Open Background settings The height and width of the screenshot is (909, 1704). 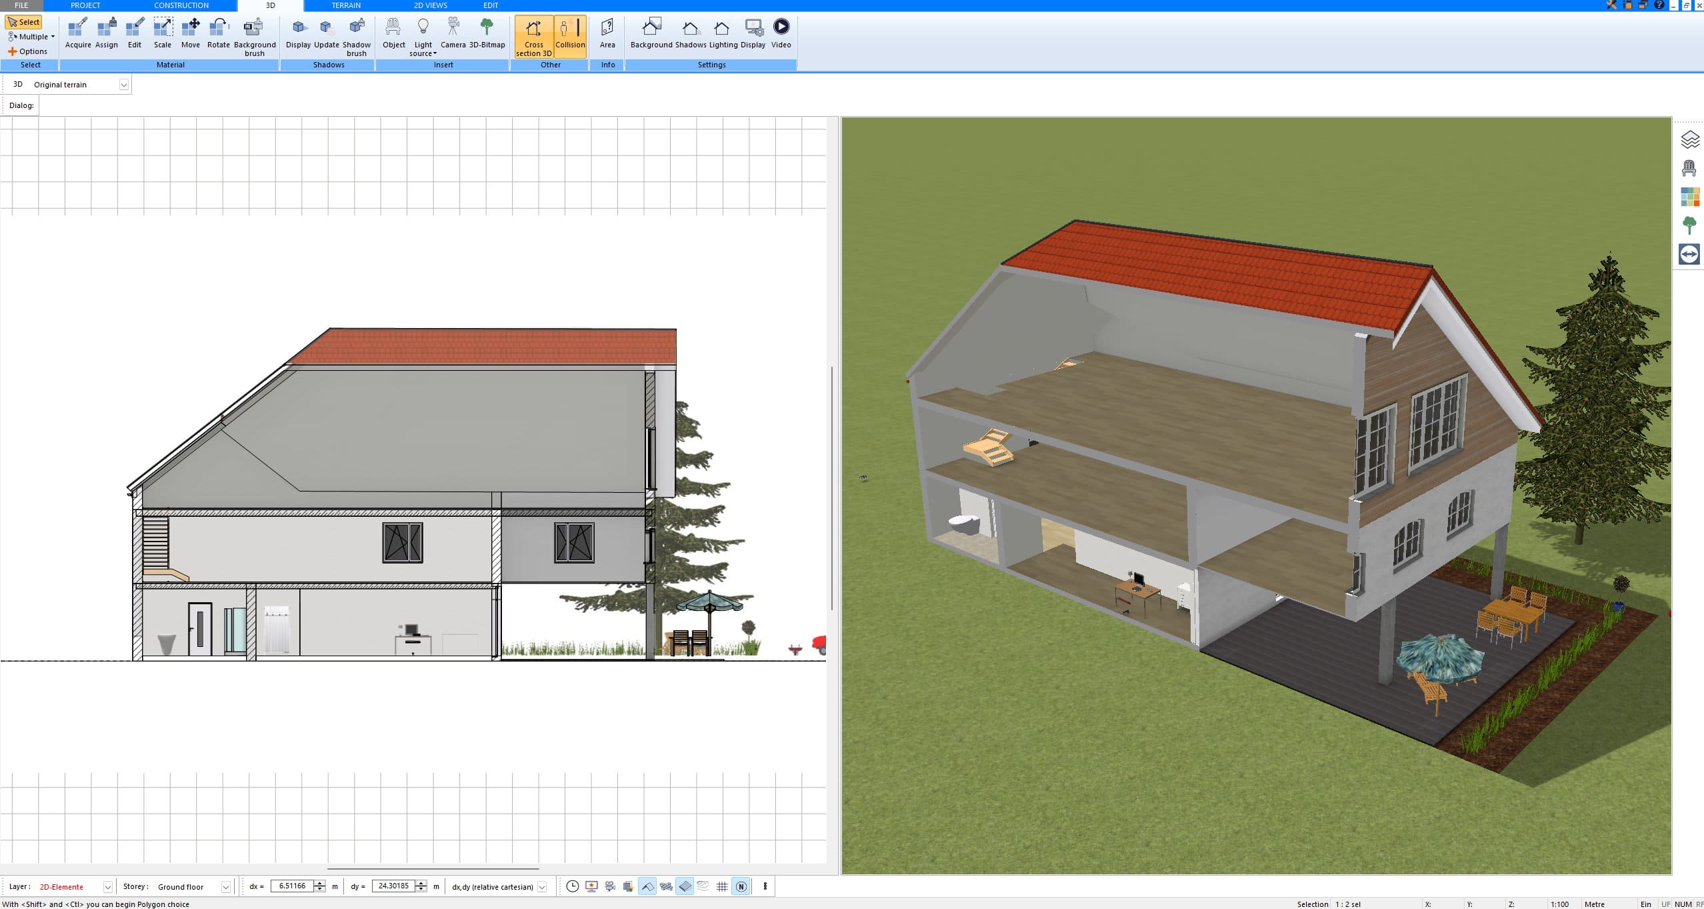coord(651,33)
